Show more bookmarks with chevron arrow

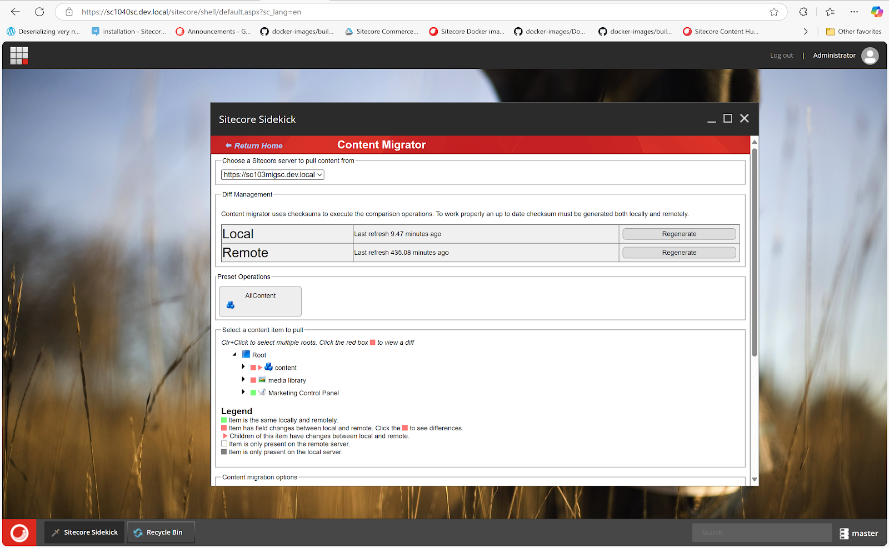point(806,32)
